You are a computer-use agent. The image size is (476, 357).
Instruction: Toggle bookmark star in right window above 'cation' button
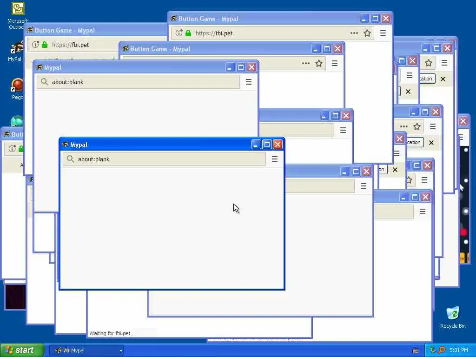tap(417, 126)
